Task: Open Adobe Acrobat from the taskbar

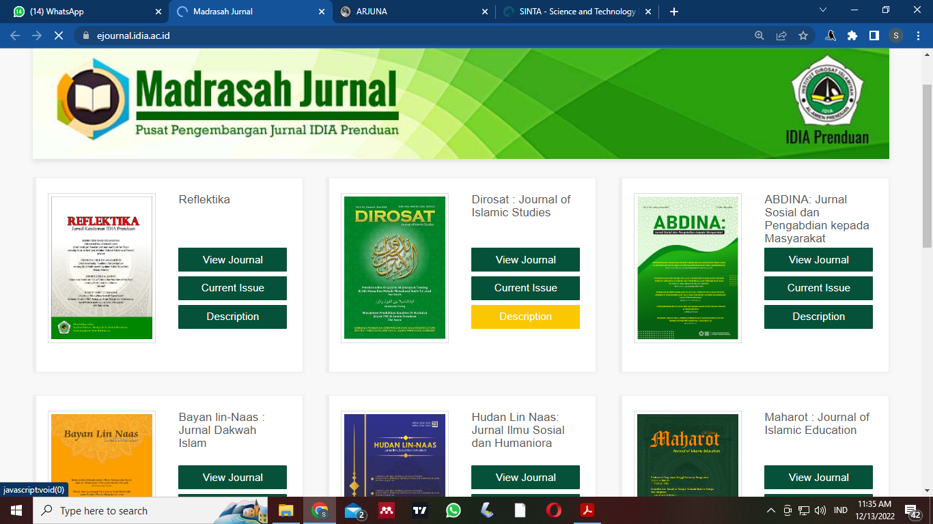Action: coord(586,510)
